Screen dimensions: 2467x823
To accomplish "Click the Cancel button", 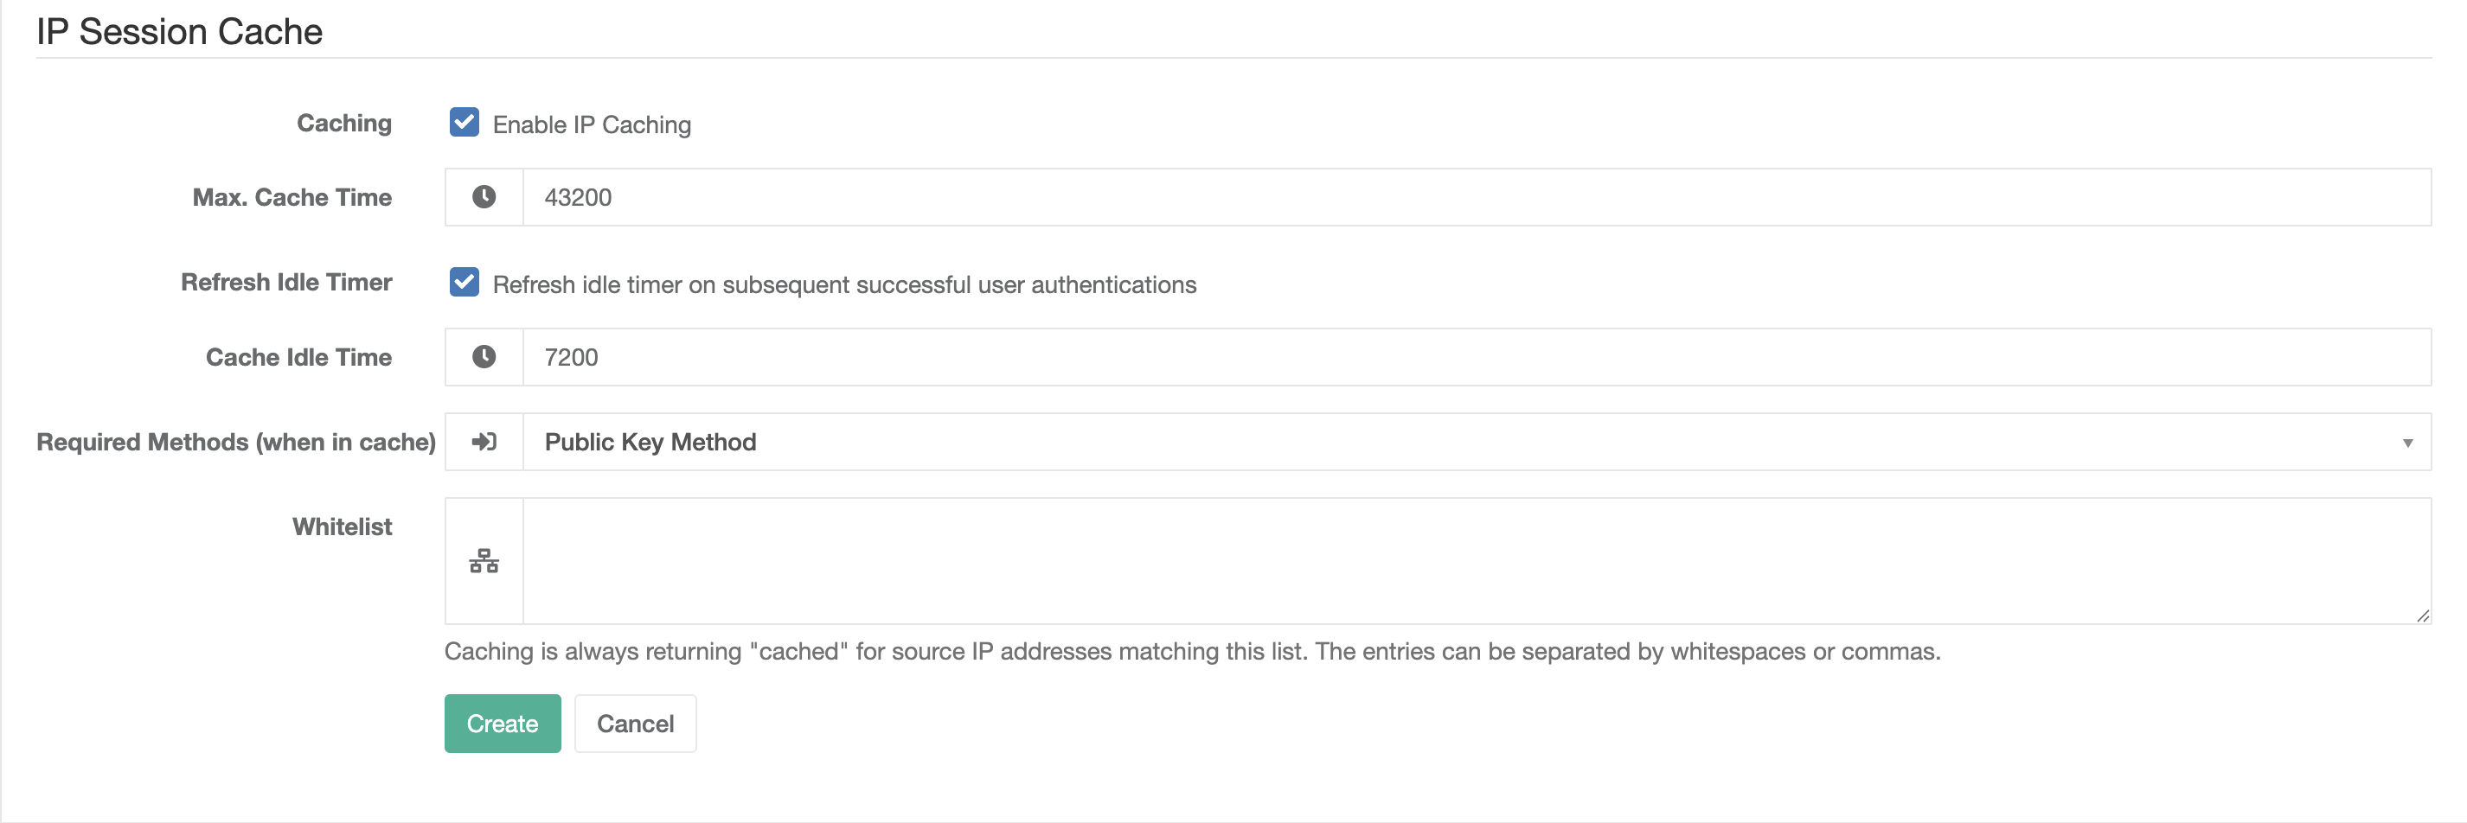I will (x=635, y=724).
